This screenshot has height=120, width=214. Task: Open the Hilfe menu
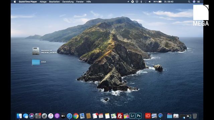(x=89, y=2)
